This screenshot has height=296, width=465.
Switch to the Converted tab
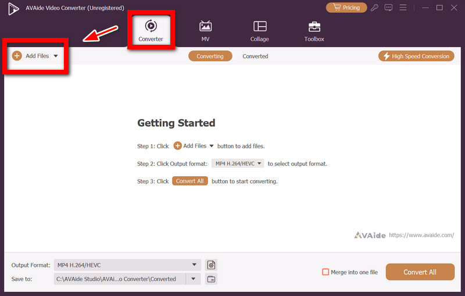coord(255,56)
